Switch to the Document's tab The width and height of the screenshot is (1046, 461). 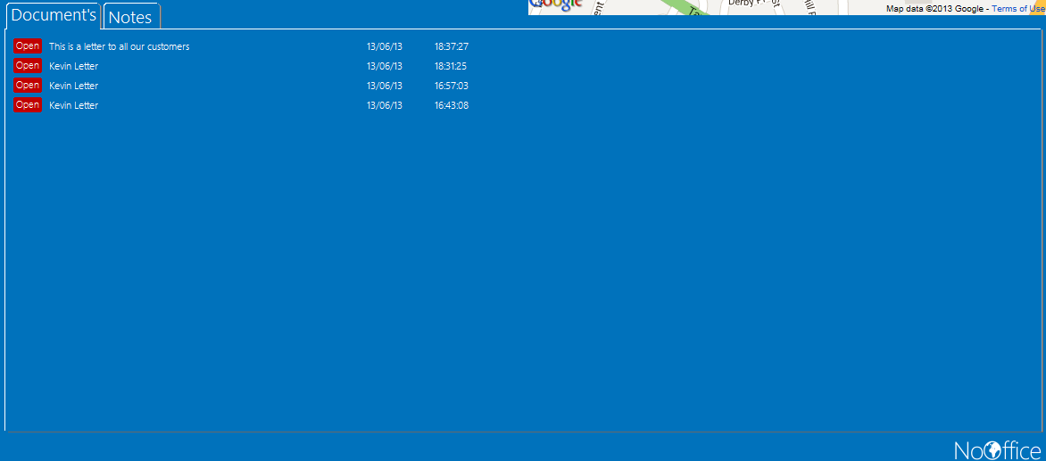(54, 16)
